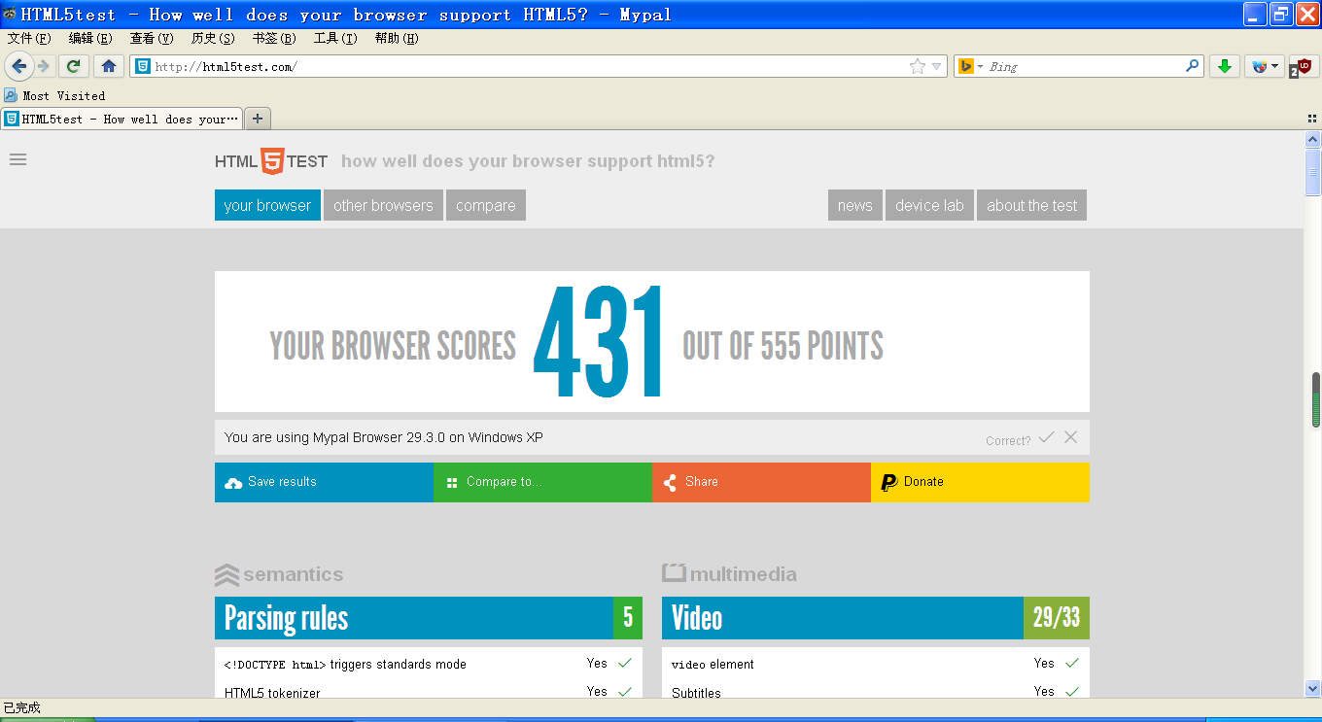Reject browser identification with the X

click(1070, 437)
